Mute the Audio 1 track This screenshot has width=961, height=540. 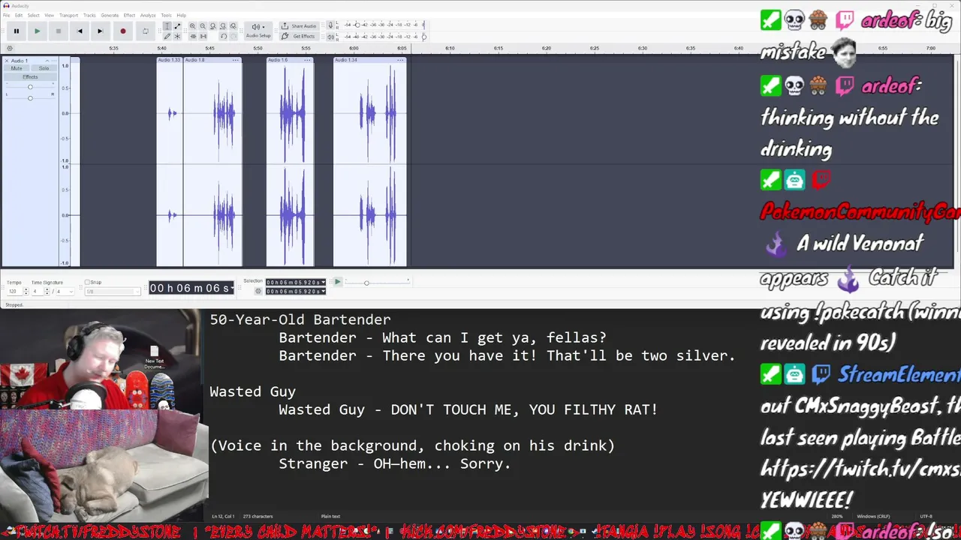coord(17,68)
